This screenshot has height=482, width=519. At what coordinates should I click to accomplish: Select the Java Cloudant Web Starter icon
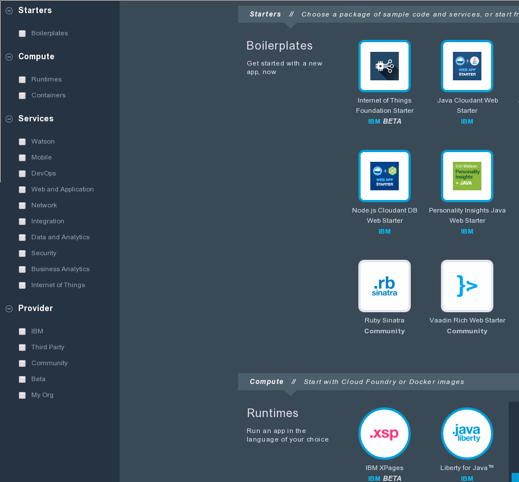point(467,66)
